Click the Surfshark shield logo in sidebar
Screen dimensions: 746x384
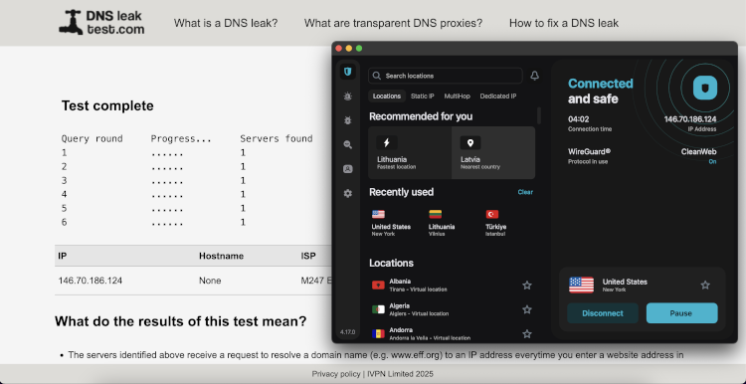pos(348,72)
